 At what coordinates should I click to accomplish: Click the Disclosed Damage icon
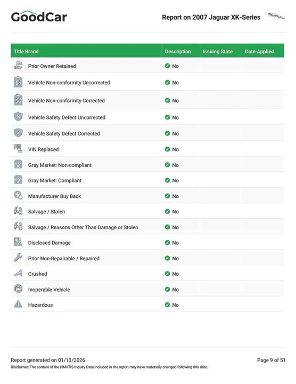coord(18,242)
